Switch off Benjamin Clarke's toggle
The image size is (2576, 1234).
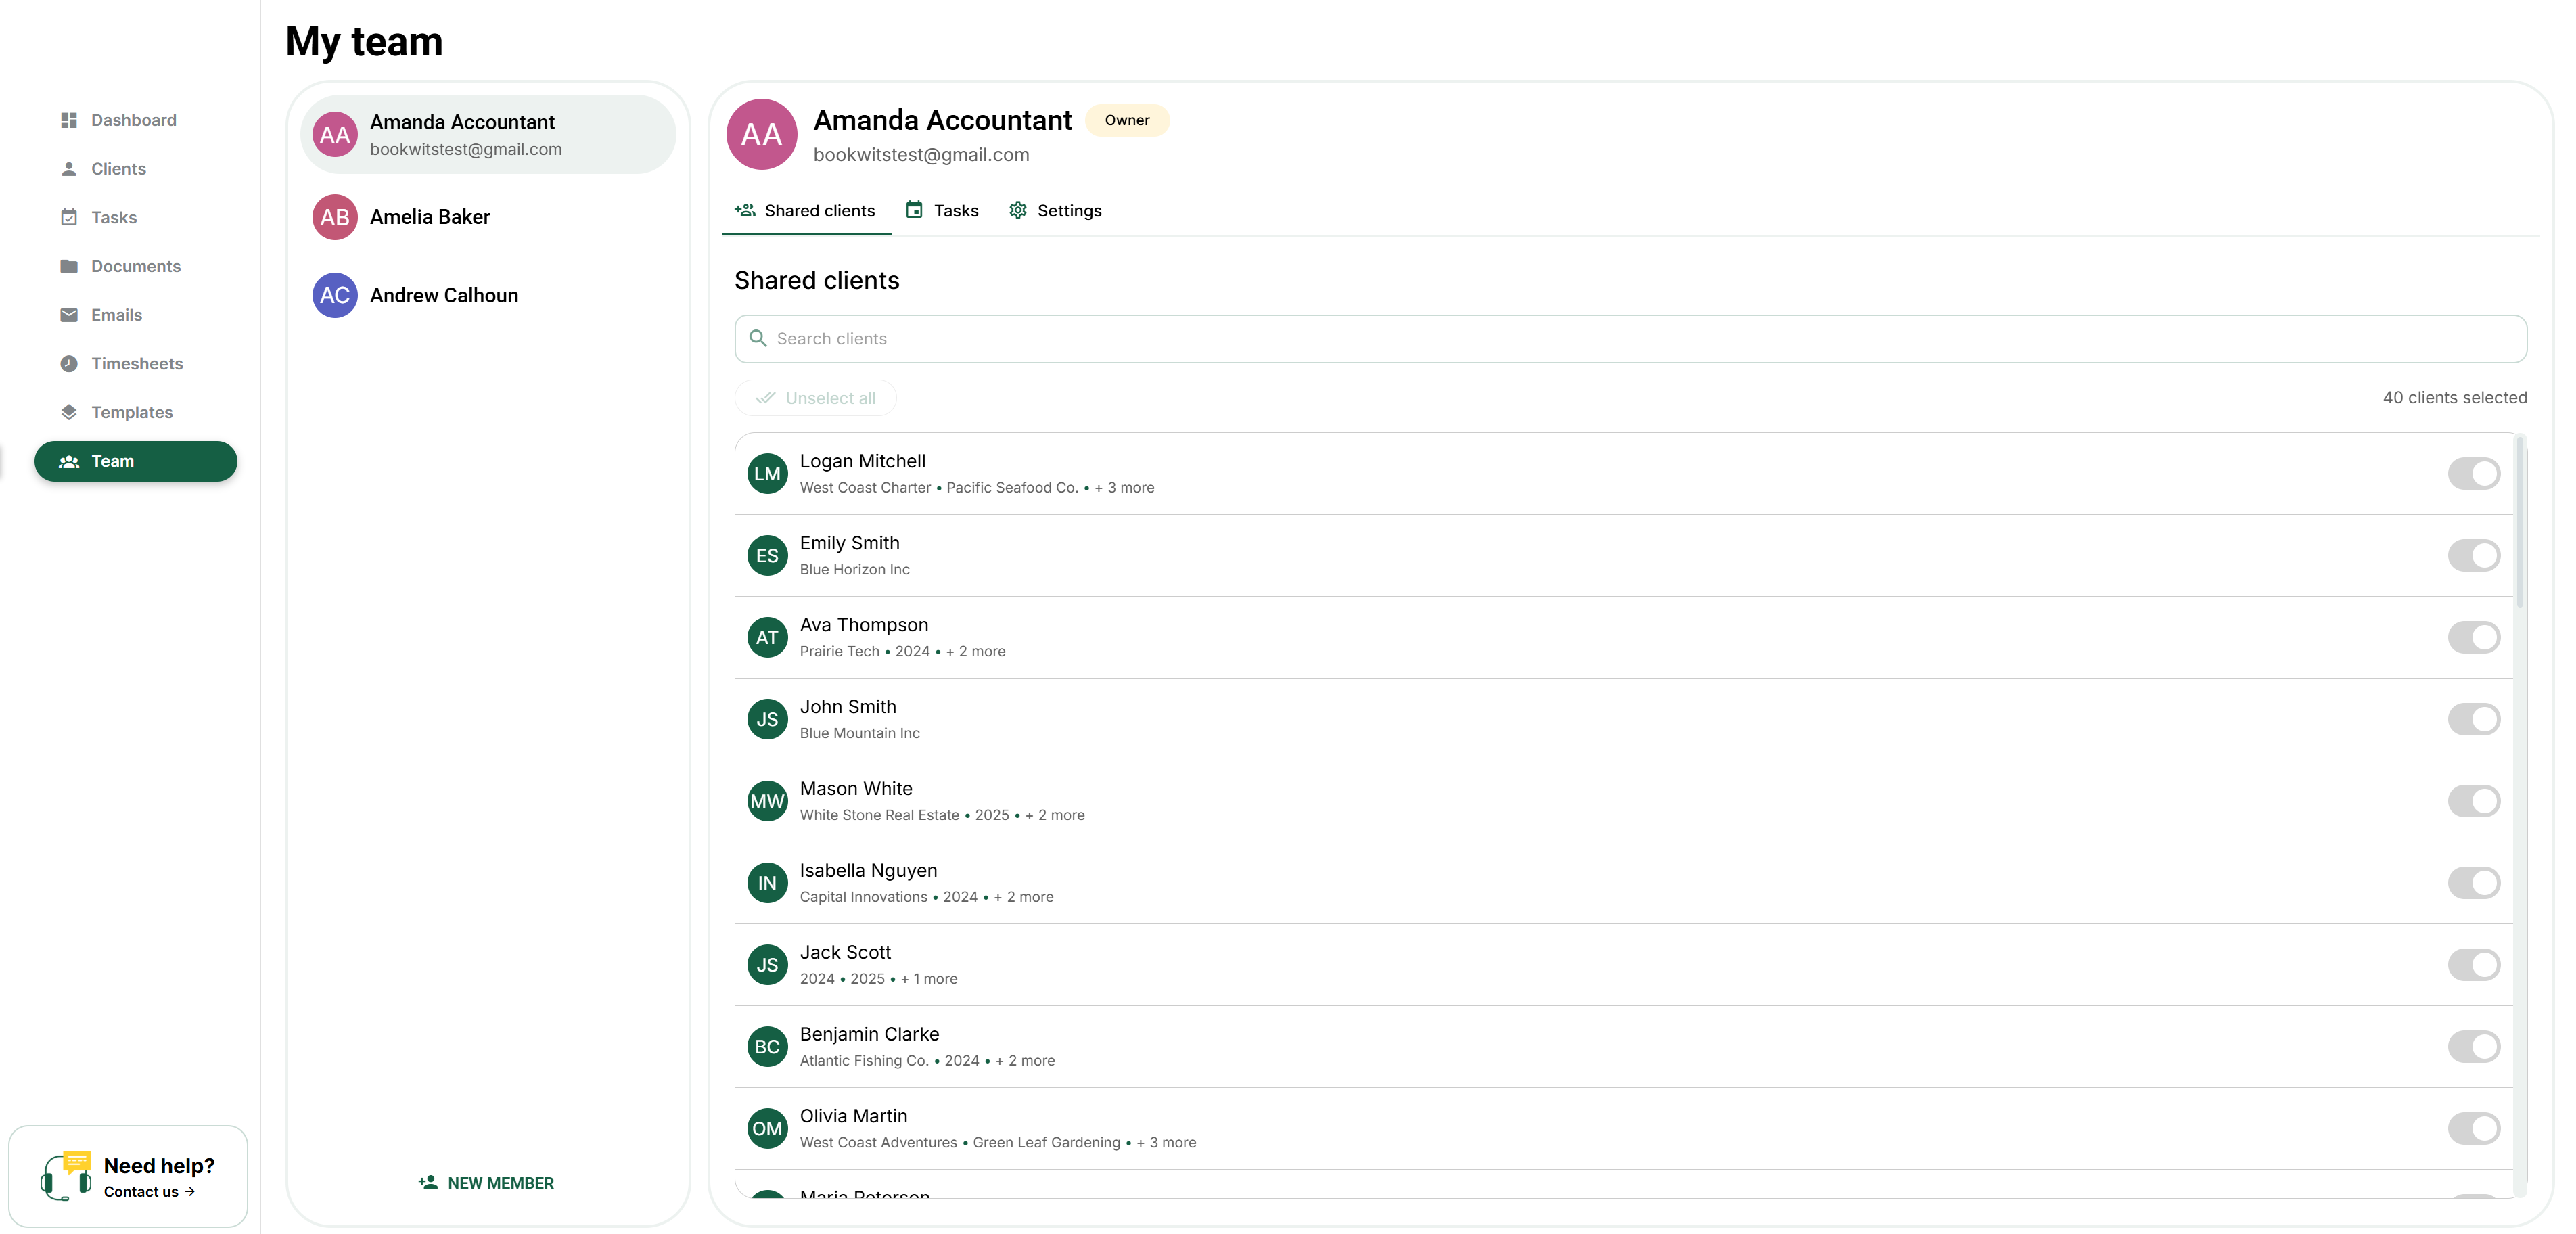pos(2473,1047)
